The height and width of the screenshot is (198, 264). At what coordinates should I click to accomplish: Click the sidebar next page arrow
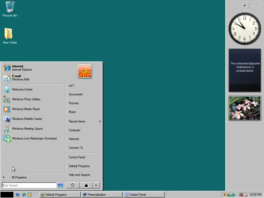point(258,5)
